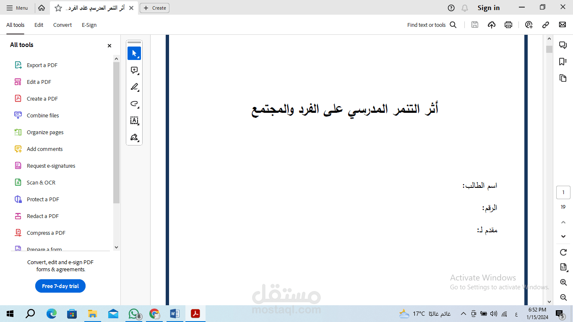This screenshot has height=322, width=573.
Task: Open Find text or tools search
Action: (x=432, y=25)
